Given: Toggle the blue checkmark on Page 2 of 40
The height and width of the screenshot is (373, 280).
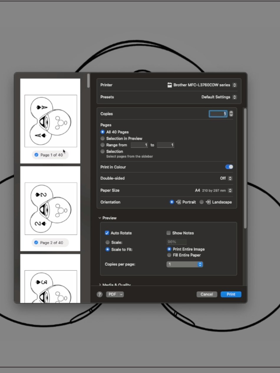Looking at the screenshot, I should tap(36, 243).
